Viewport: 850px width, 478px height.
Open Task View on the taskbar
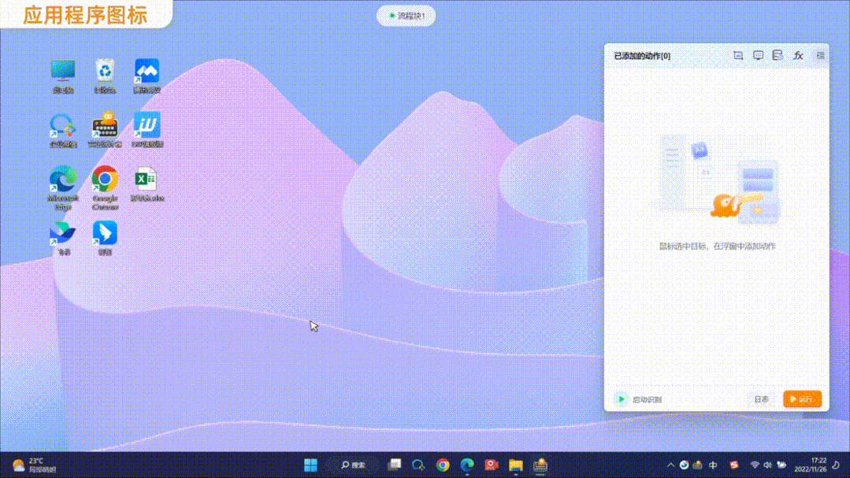click(x=394, y=465)
